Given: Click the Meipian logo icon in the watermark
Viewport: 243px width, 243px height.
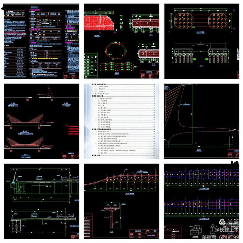Looking at the screenshot, I should [222, 222].
